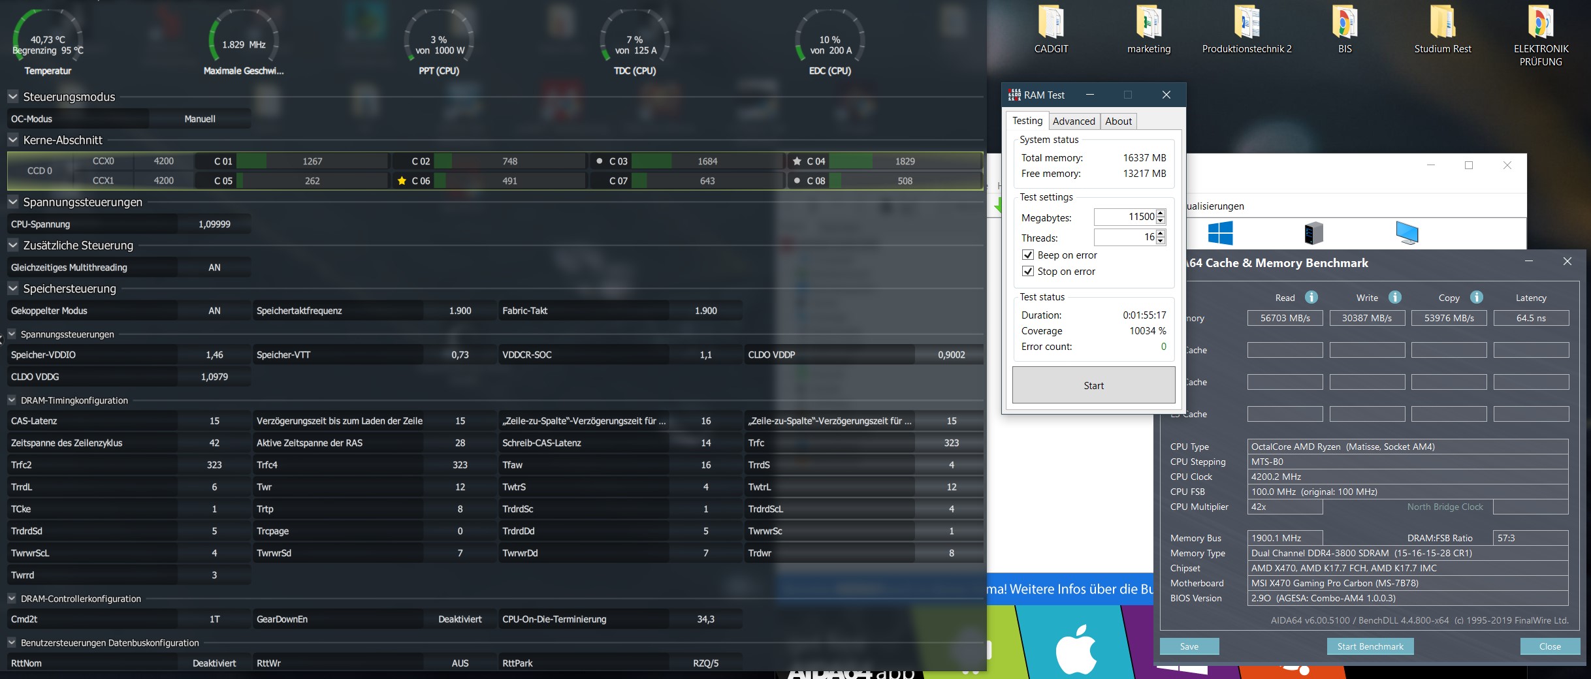Click the Memory Read result 56703 MB/s
The width and height of the screenshot is (1591, 679).
click(x=1285, y=318)
